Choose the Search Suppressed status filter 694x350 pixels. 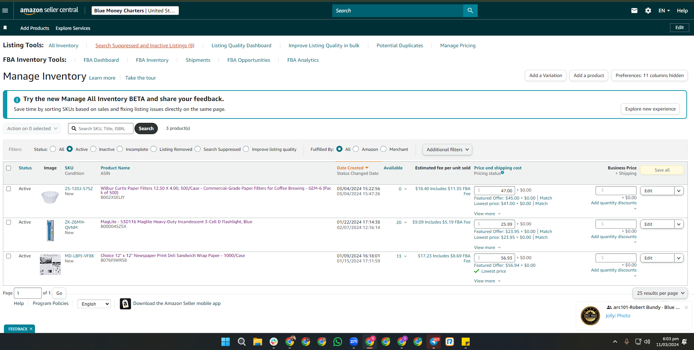198,149
